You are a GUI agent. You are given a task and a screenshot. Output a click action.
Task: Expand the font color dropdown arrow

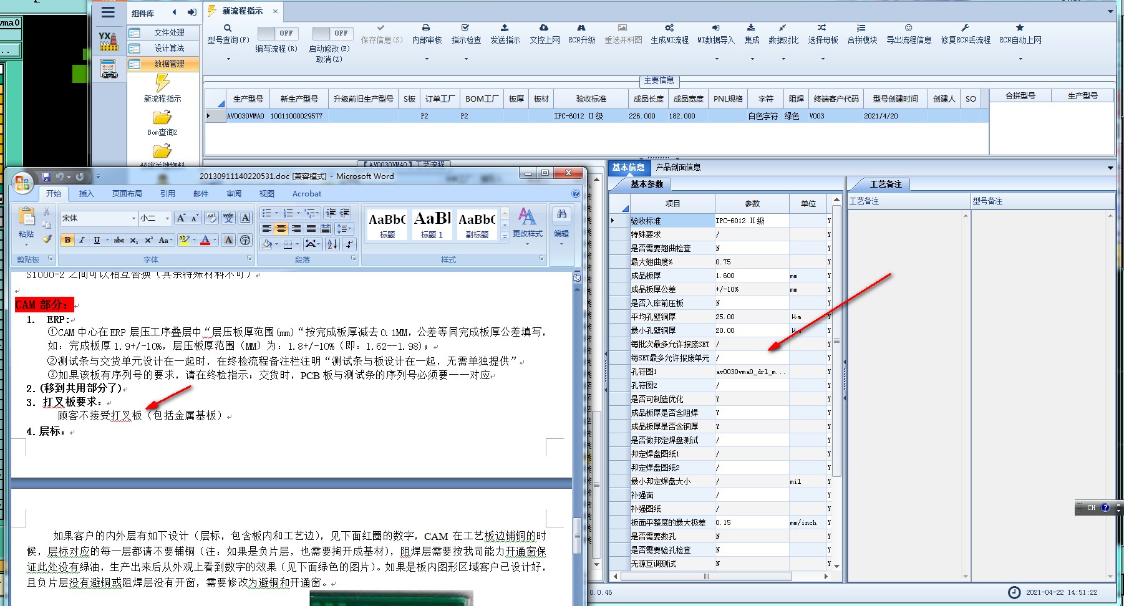point(215,240)
